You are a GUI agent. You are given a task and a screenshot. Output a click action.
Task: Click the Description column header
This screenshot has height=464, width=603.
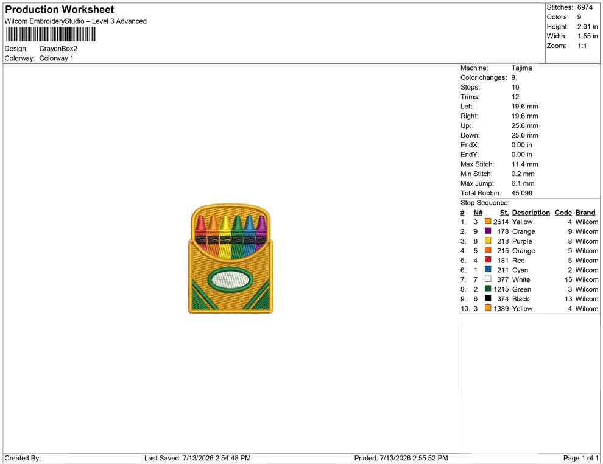point(531,213)
